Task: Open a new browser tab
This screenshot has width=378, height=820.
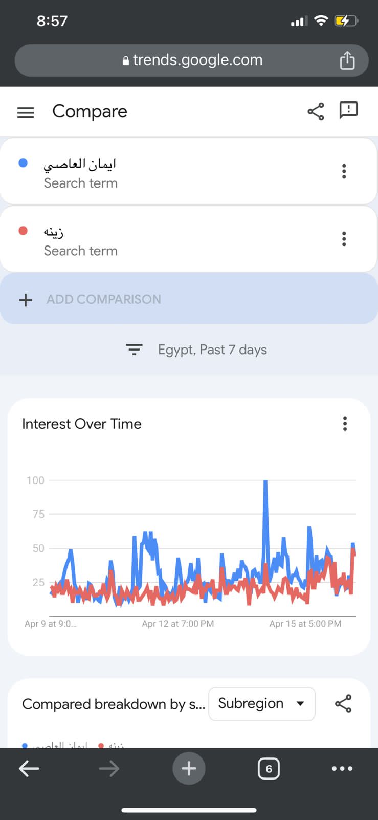Action: [189, 768]
